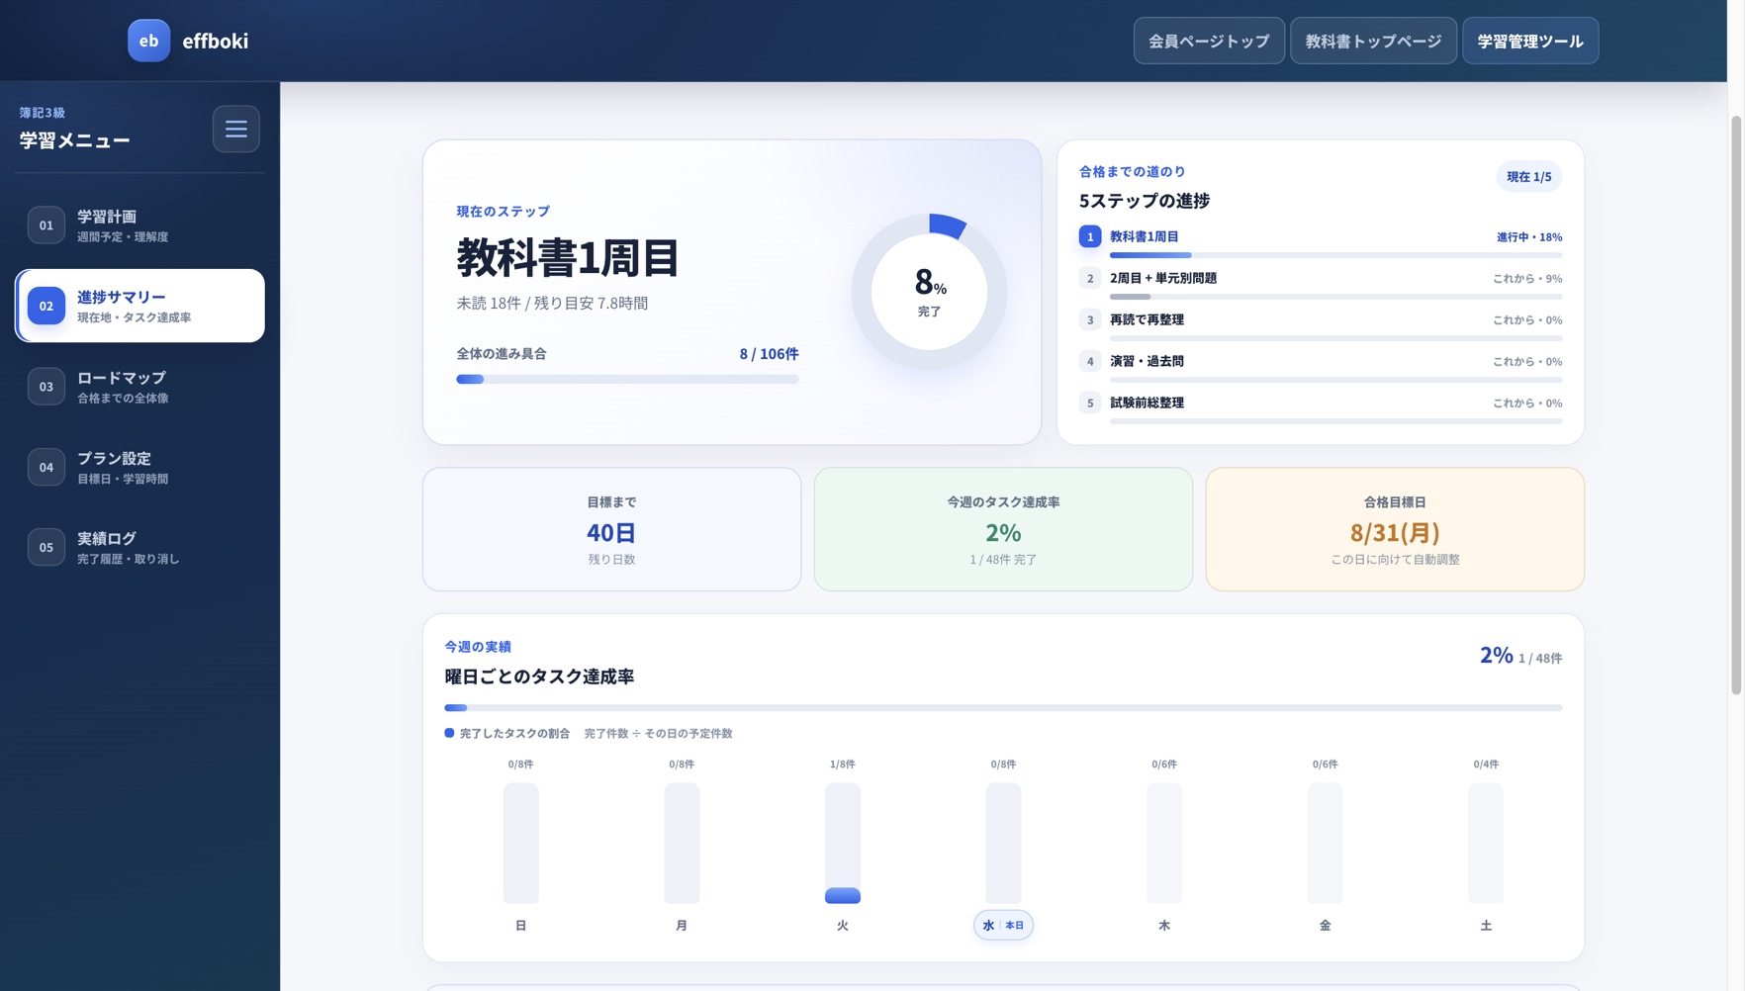Open 学習管理ツール in the header
This screenshot has height=991, width=1745.
click(x=1530, y=41)
